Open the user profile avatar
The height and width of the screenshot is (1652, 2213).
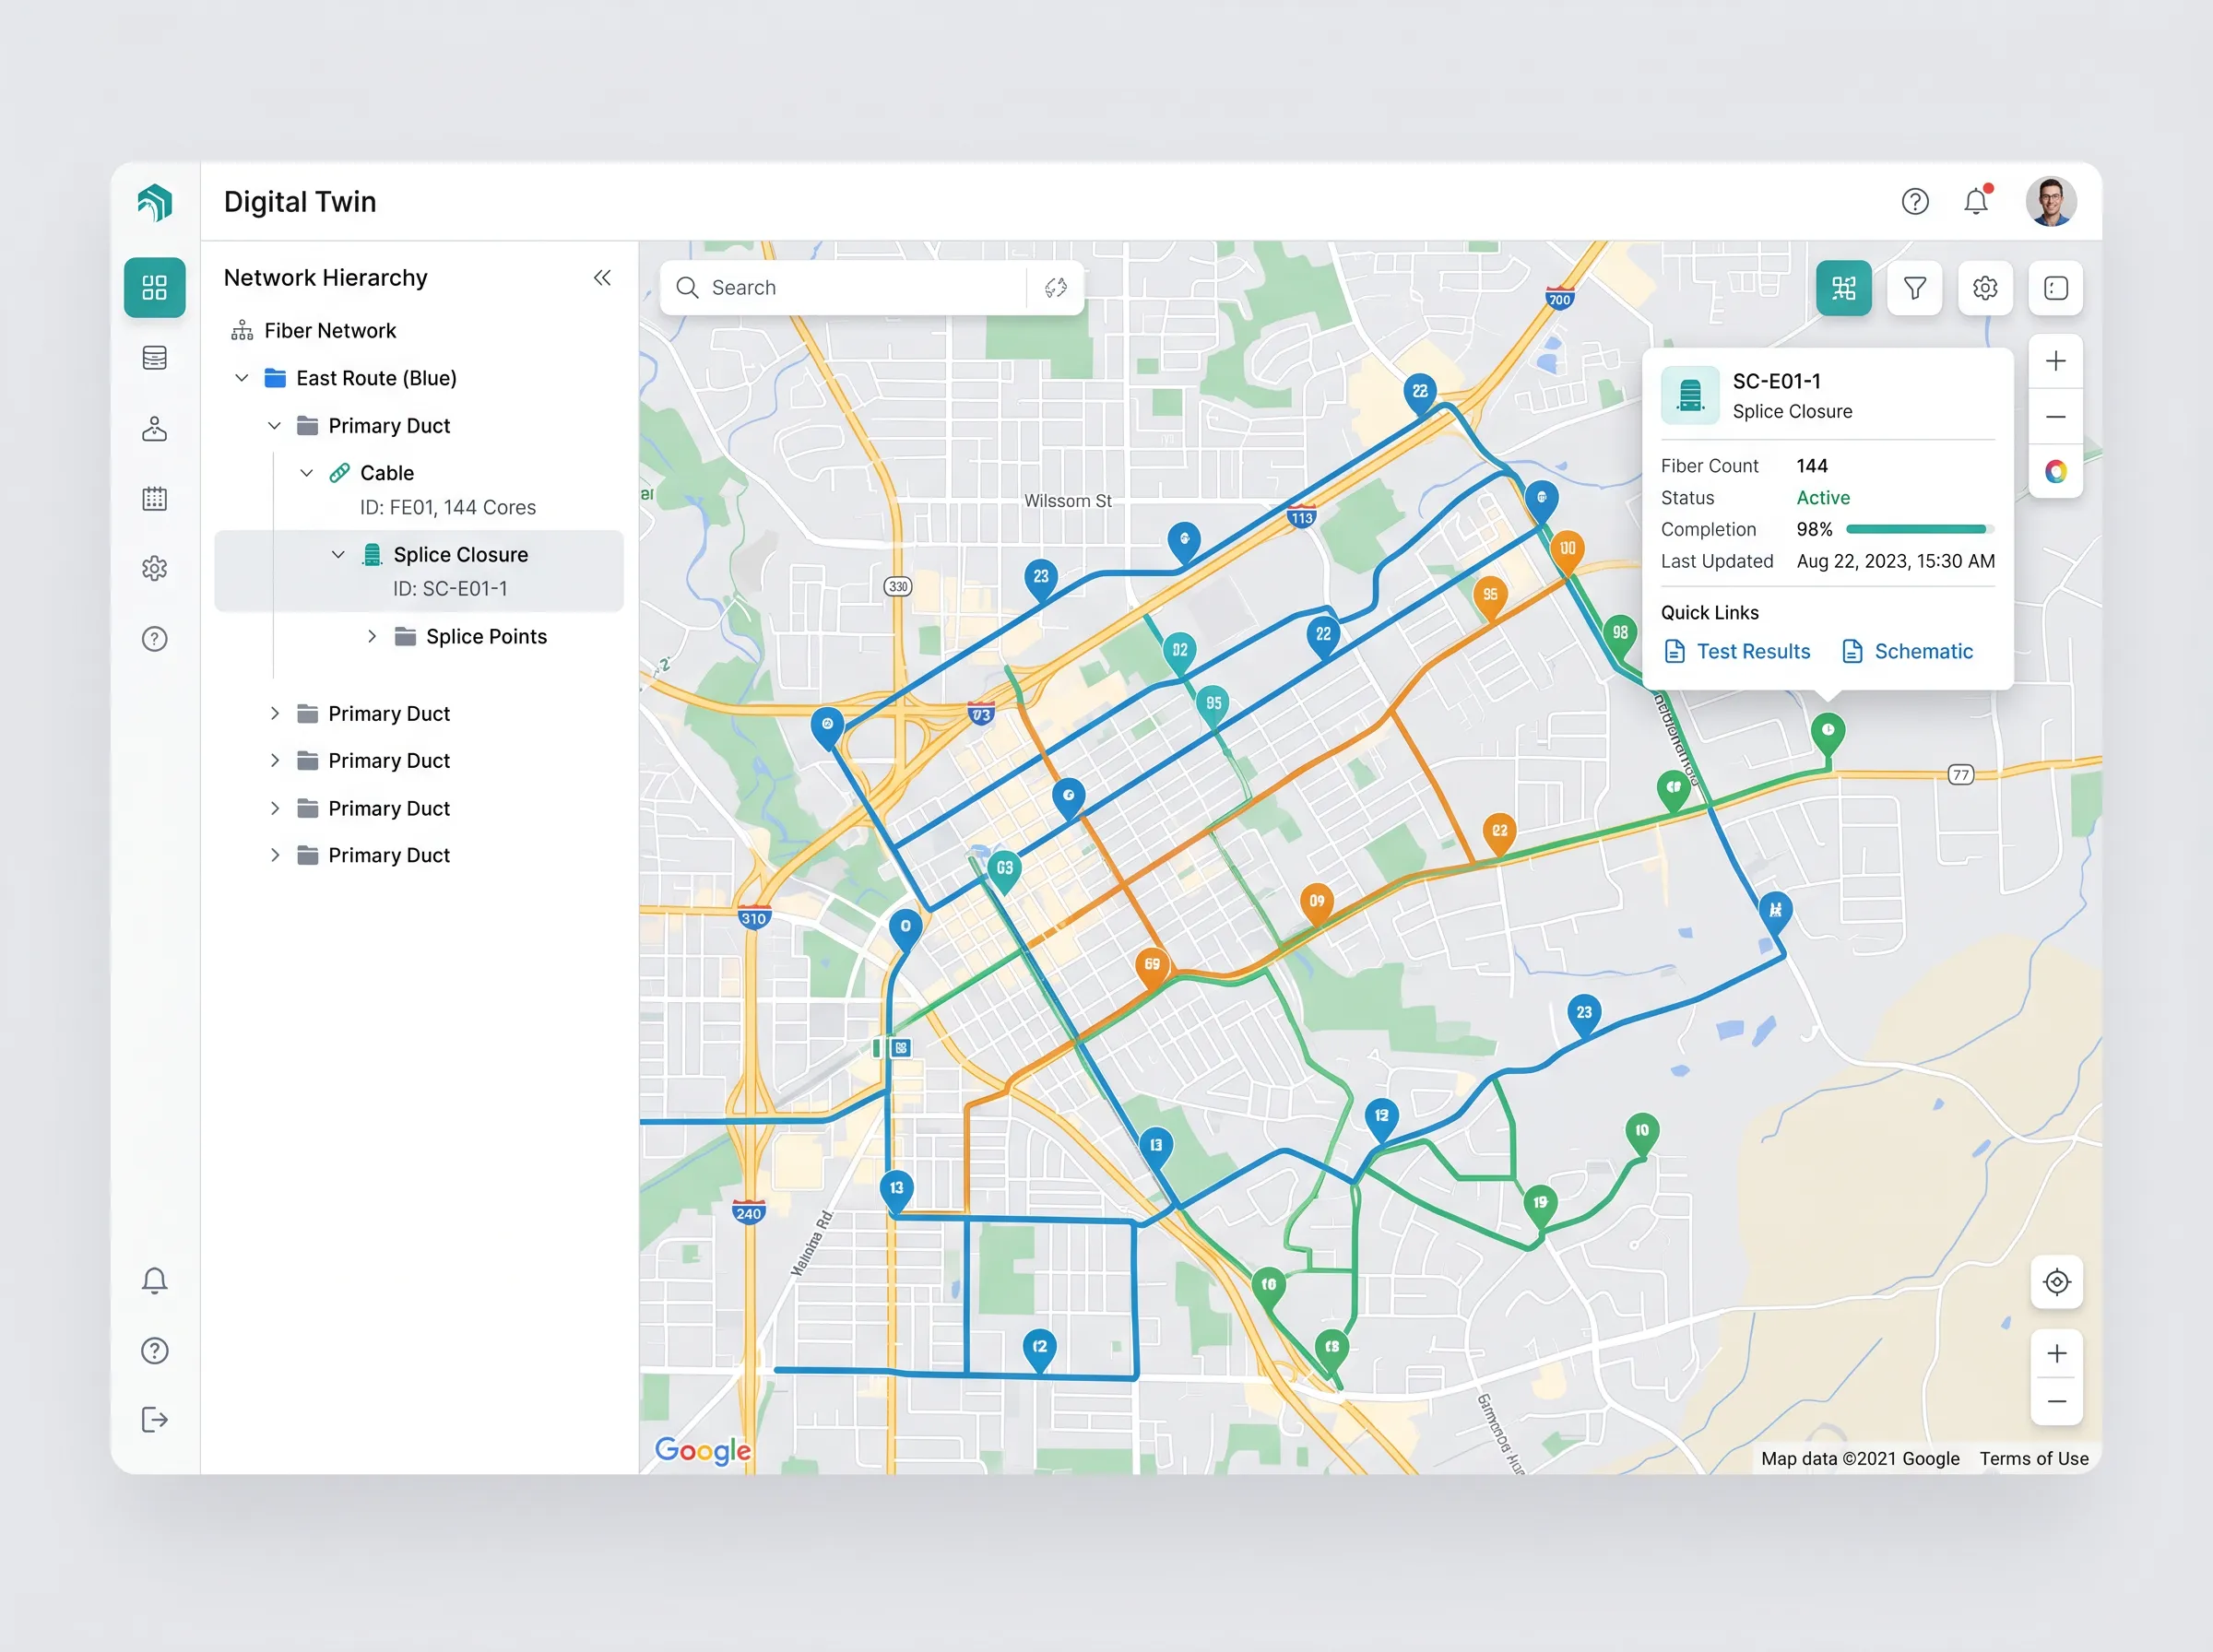(2051, 202)
